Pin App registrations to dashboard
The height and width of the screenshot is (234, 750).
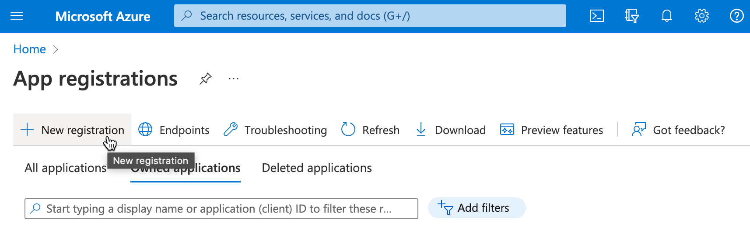click(206, 79)
